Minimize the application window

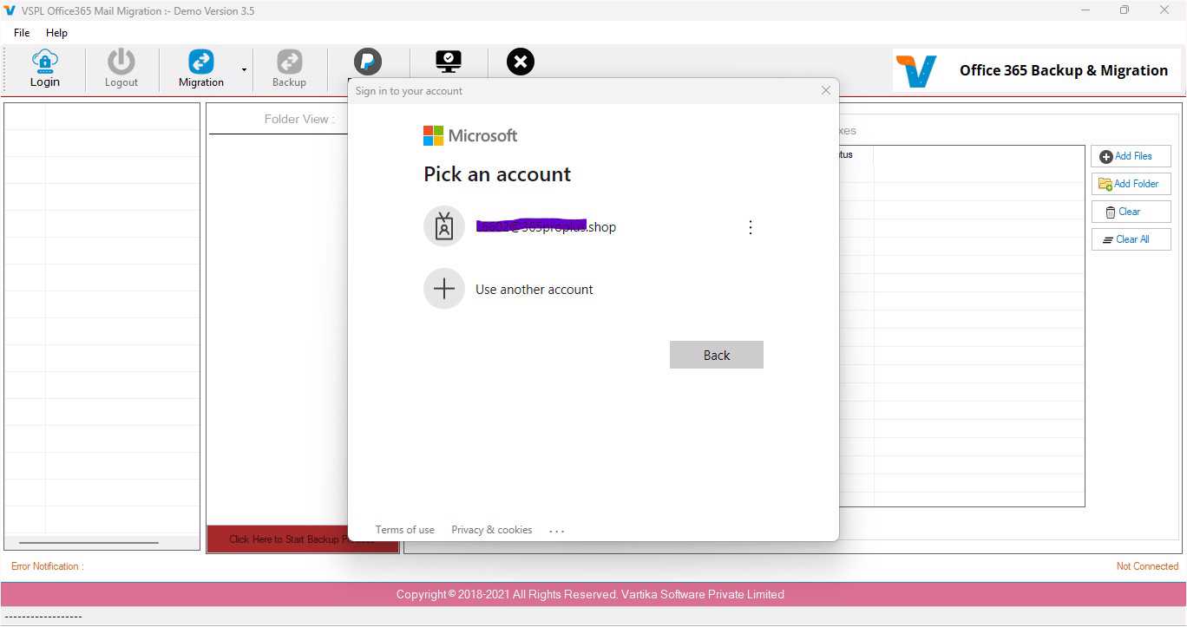coord(1085,10)
